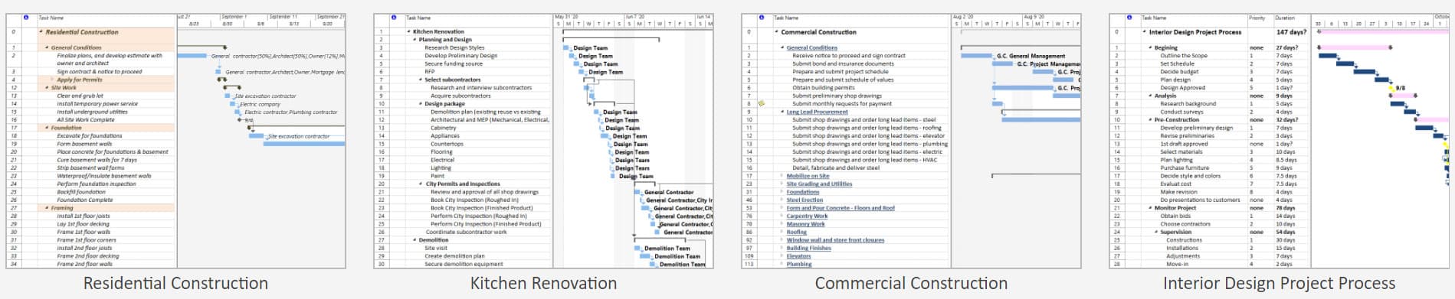Collapse General Conditions group in Residential Construction
This screenshot has height=299, width=1455.
[x=48, y=47]
